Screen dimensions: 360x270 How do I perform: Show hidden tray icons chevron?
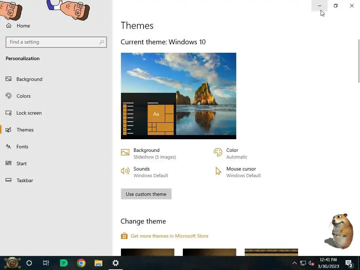pyautogui.click(x=294, y=263)
